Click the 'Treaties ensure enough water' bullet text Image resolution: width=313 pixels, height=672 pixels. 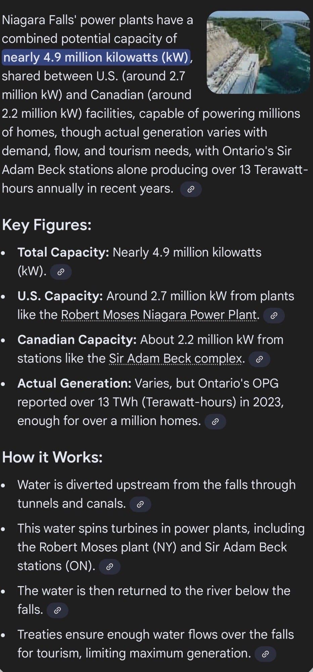coord(155,635)
